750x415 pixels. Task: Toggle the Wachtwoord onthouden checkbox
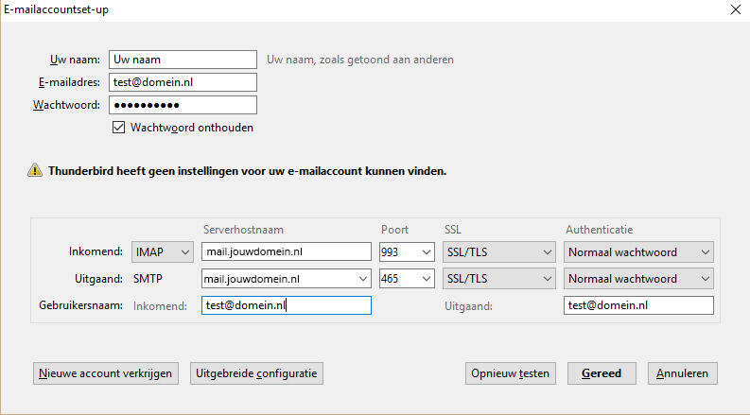pos(119,128)
